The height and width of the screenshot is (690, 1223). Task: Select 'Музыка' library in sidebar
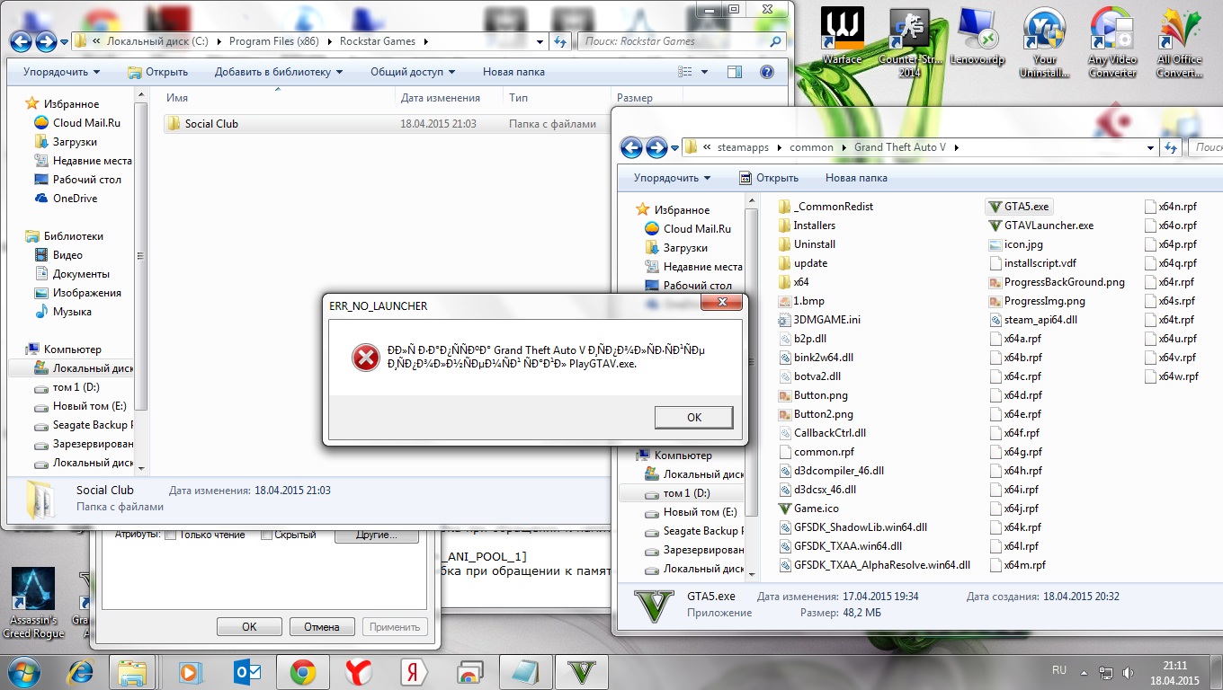[x=72, y=312]
